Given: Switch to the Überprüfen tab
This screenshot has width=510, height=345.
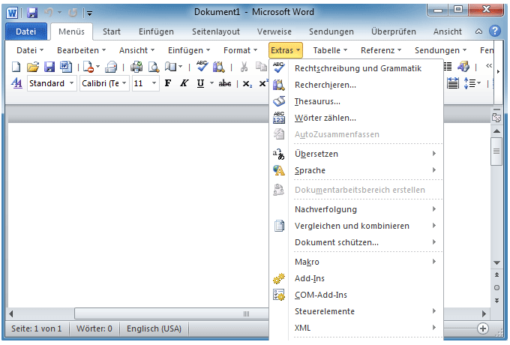Looking at the screenshot, I should pyautogui.click(x=394, y=31).
